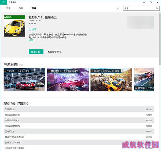Click the 堆满了代币的普通山洞 row

(x=79, y=137)
